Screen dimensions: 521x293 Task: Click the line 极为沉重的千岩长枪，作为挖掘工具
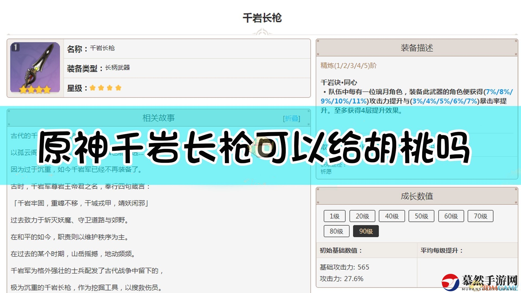[x=86, y=288]
